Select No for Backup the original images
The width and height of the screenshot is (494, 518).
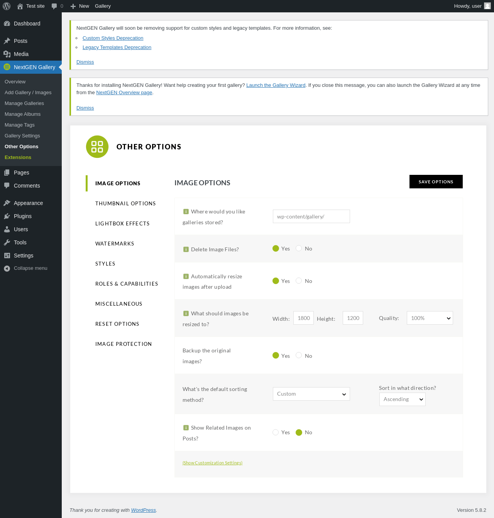click(299, 355)
